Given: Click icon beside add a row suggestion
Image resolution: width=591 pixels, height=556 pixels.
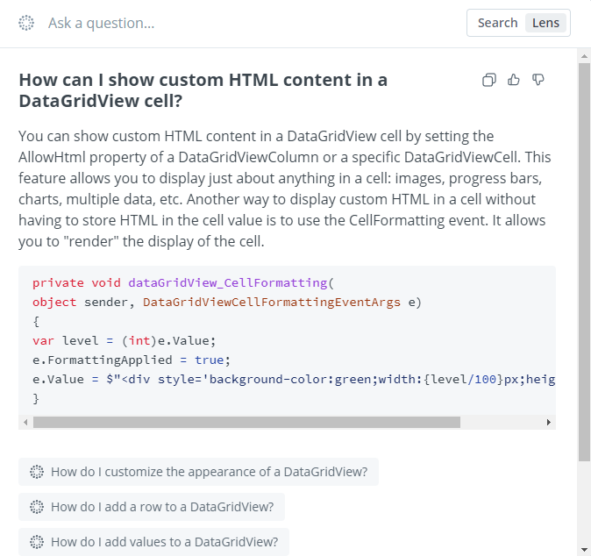Looking at the screenshot, I should (37, 507).
